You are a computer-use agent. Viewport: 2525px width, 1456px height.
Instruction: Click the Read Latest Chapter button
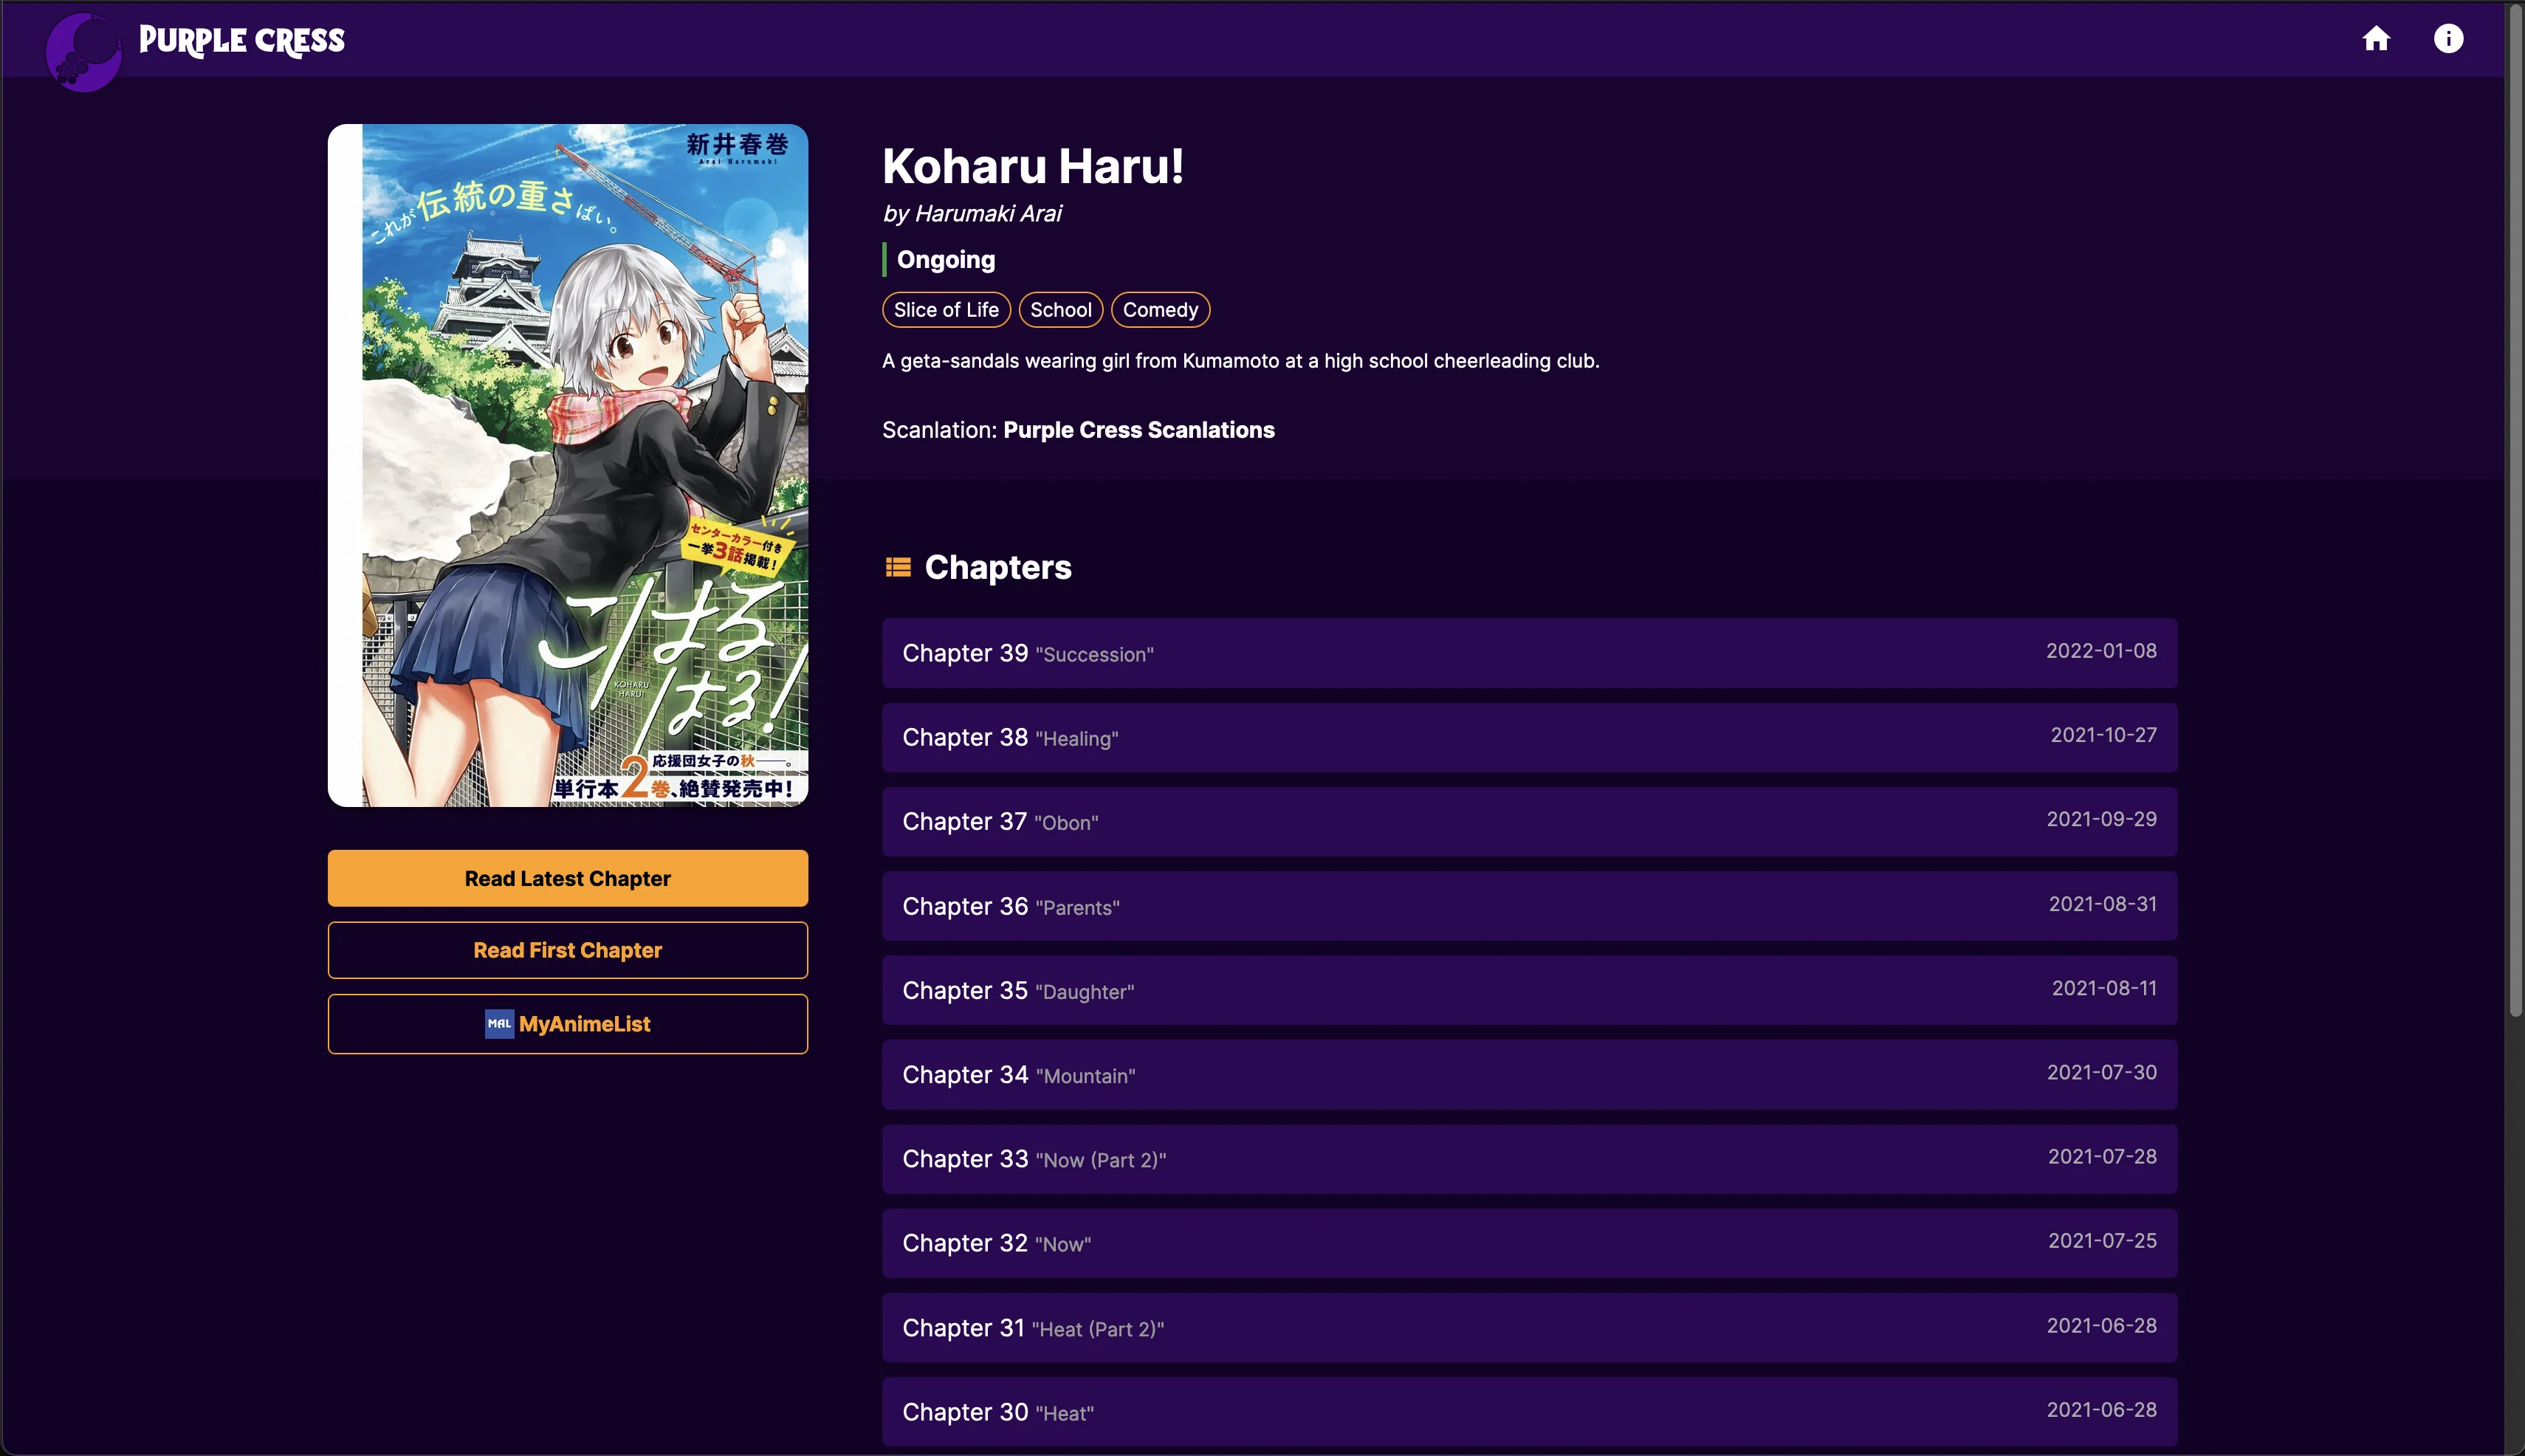567,878
